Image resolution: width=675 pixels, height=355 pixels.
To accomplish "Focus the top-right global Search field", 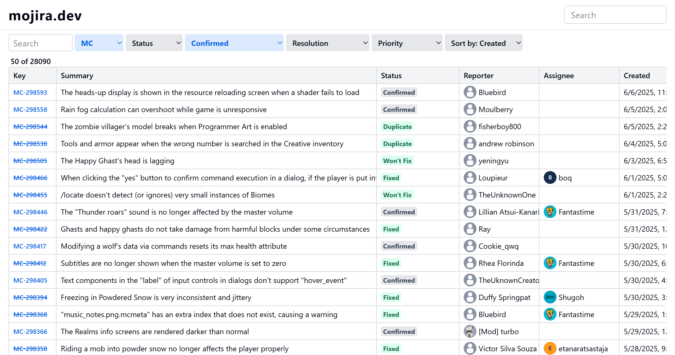I will [615, 15].
